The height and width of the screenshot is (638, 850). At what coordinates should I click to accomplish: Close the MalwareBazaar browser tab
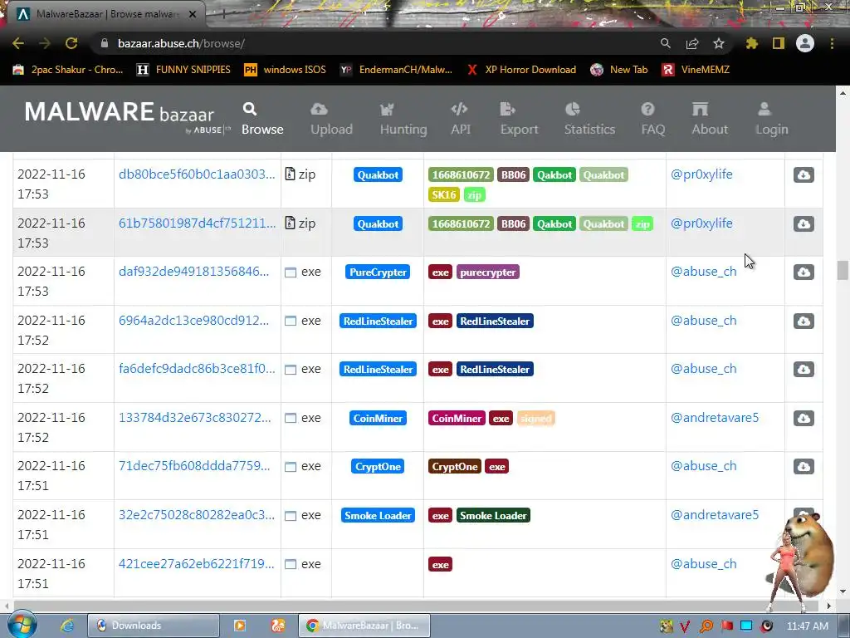(x=193, y=14)
